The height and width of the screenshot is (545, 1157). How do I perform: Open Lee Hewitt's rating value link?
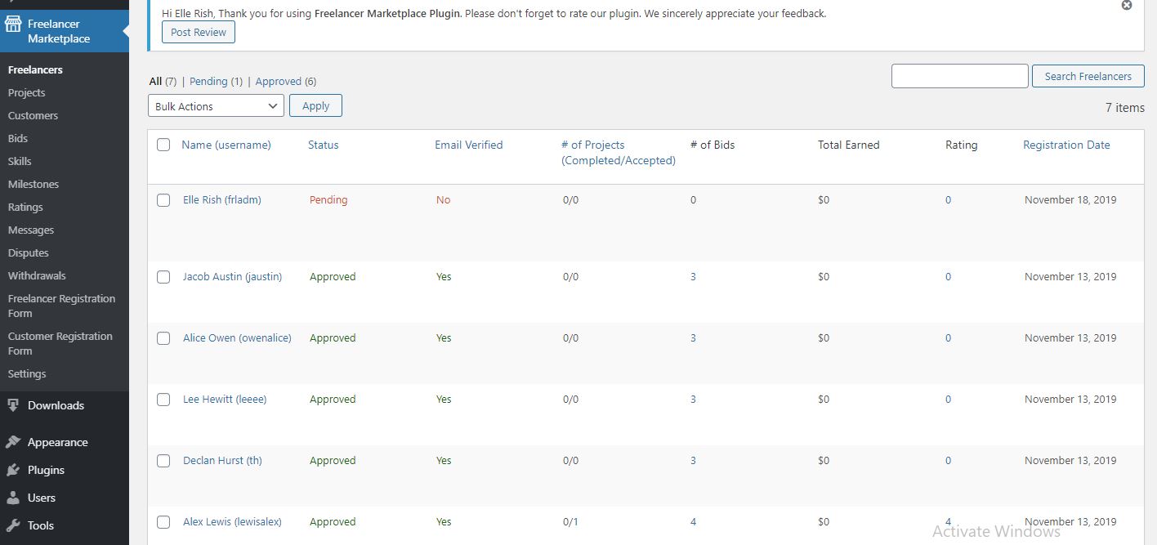(948, 399)
